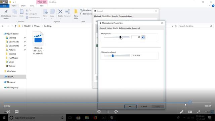Click Cancel in Microphone Properties

click(x=144, y=107)
